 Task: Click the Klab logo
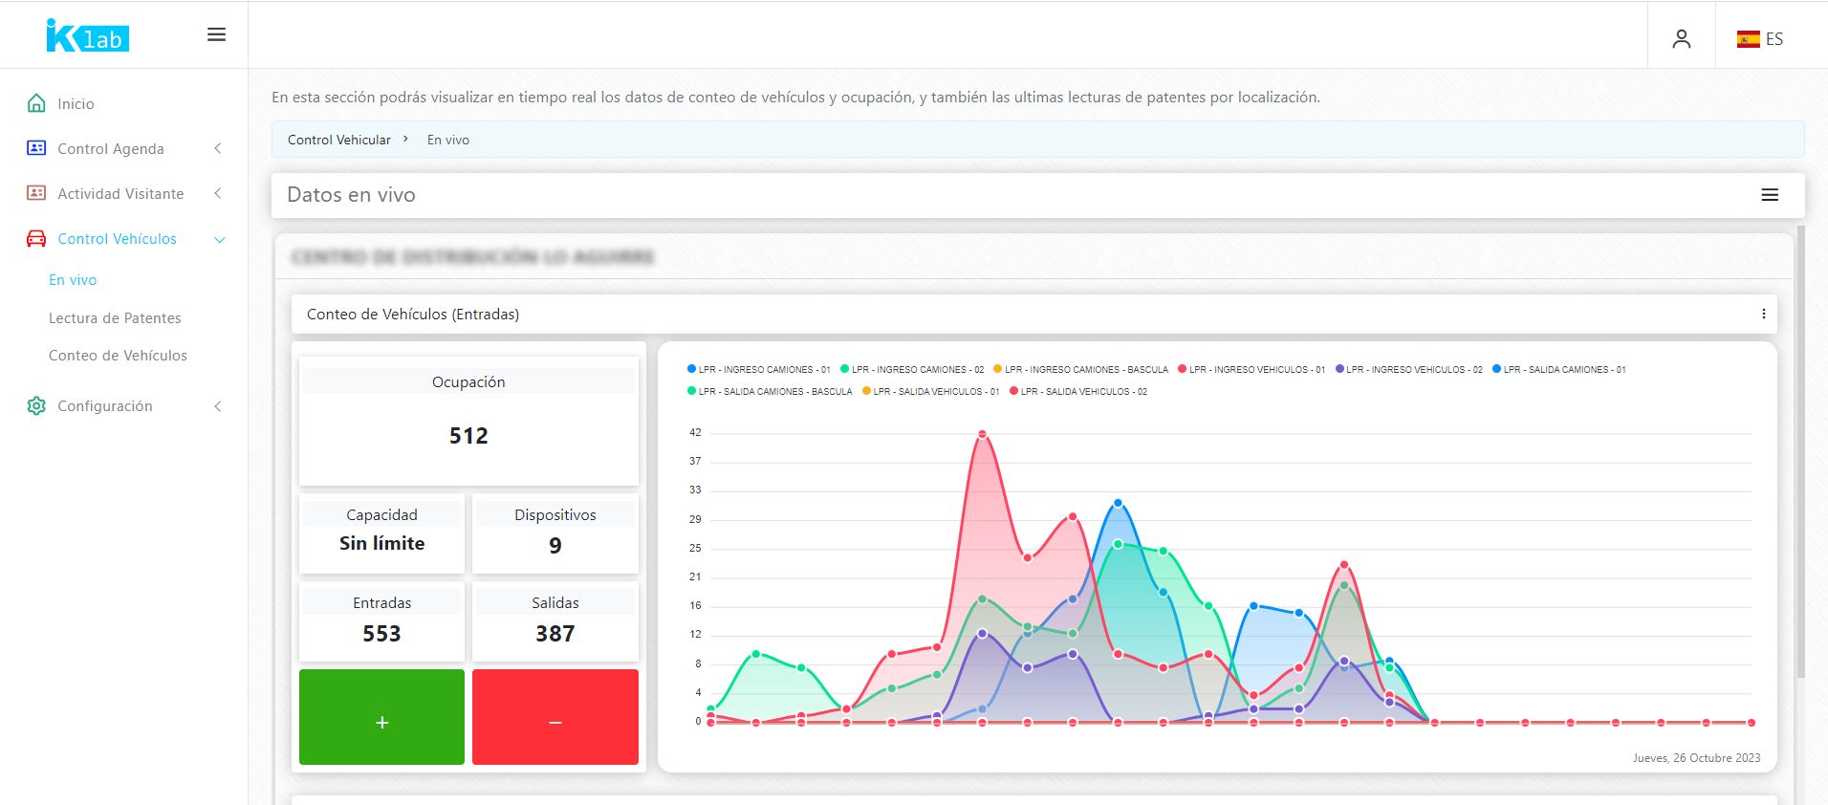tap(87, 36)
